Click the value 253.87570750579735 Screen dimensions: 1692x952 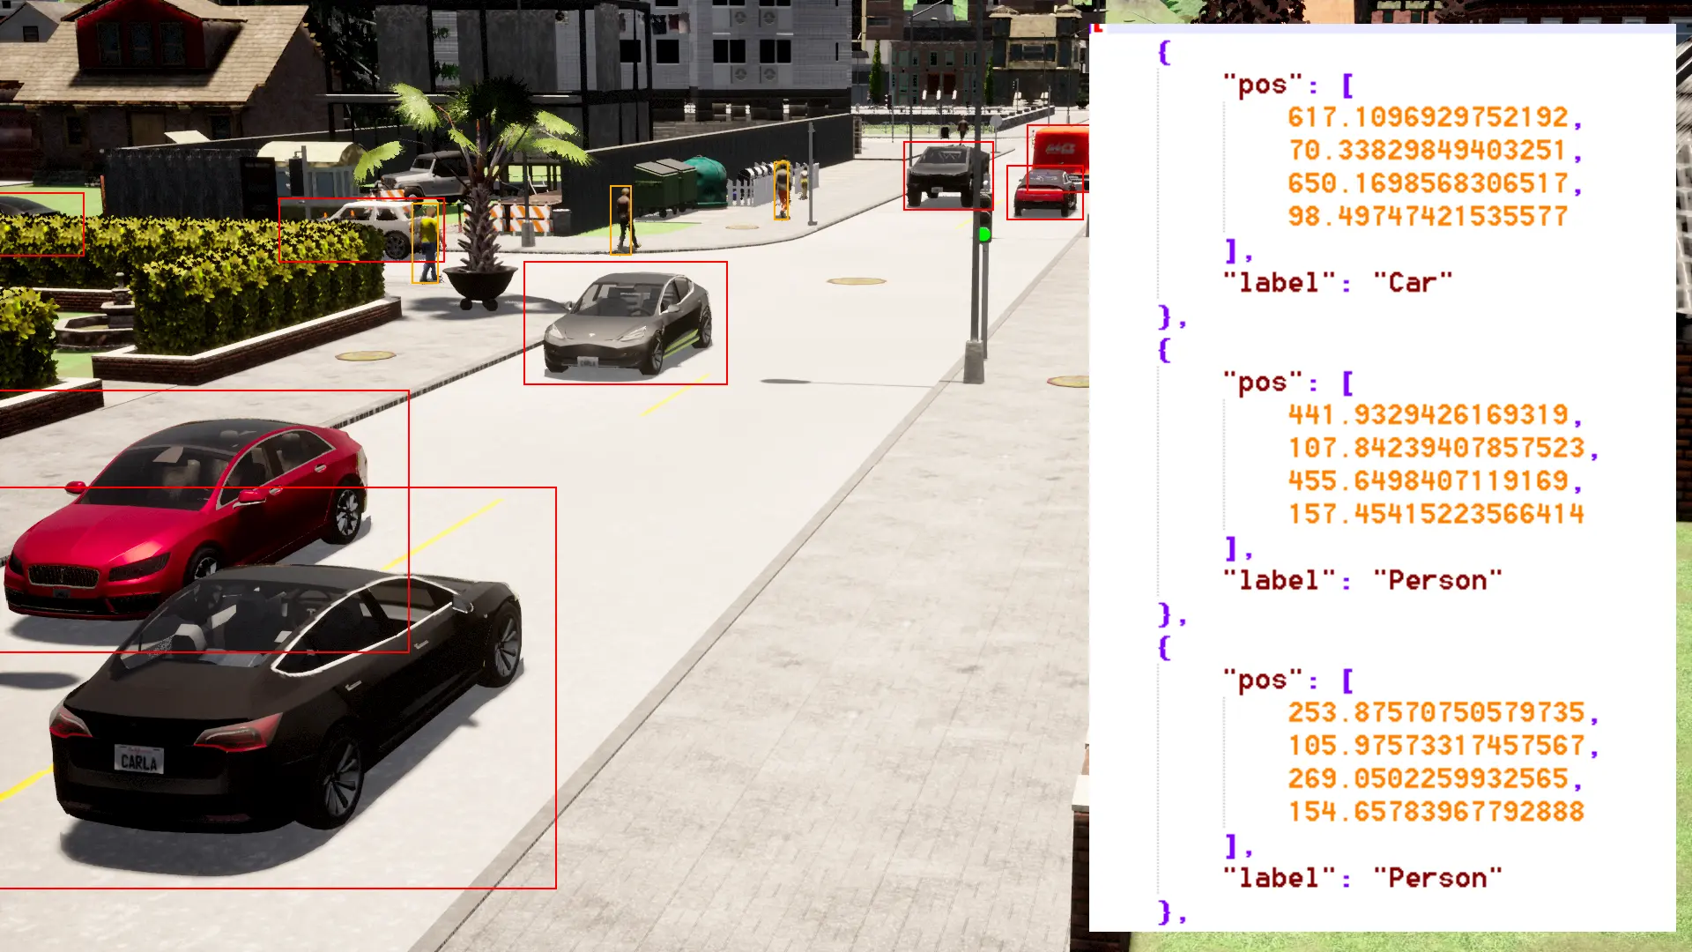coord(1436,713)
